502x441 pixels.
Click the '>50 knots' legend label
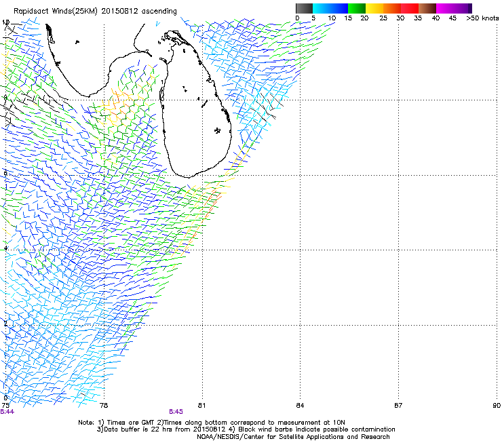click(482, 18)
